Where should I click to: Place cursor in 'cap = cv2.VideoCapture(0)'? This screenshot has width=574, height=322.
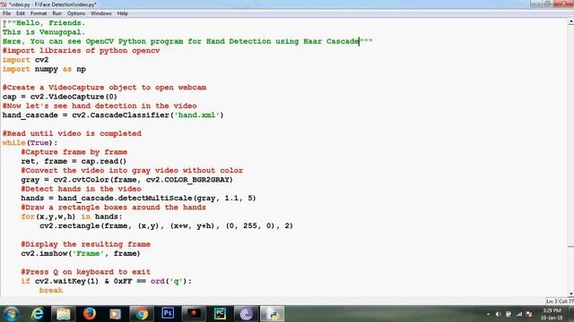tap(60, 97)
